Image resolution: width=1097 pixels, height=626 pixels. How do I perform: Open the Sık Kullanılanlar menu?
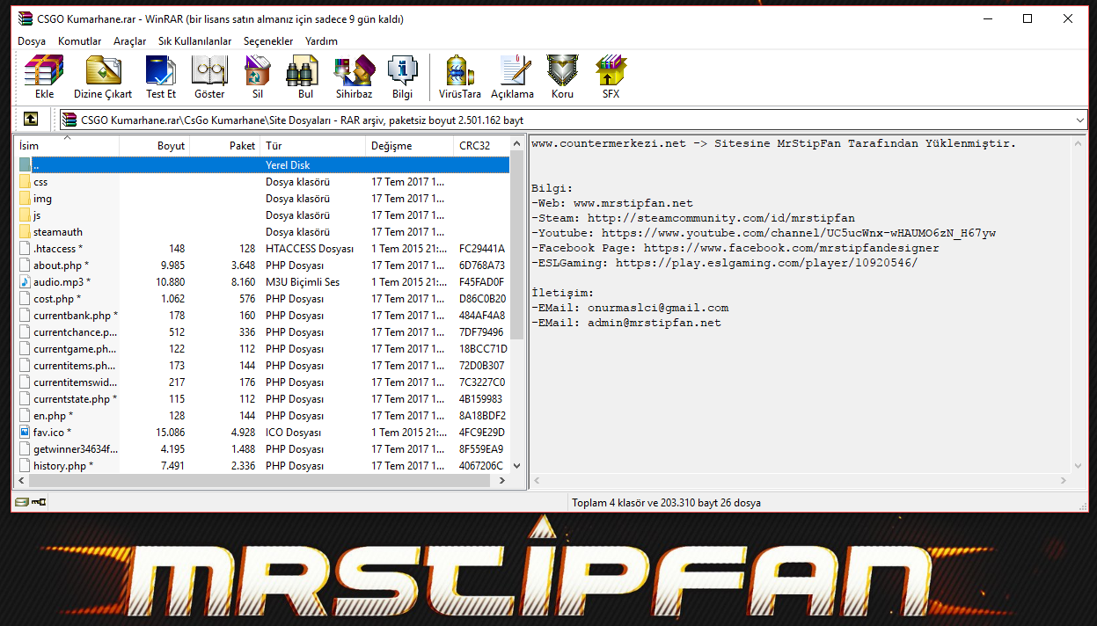[x=195, y=41]
